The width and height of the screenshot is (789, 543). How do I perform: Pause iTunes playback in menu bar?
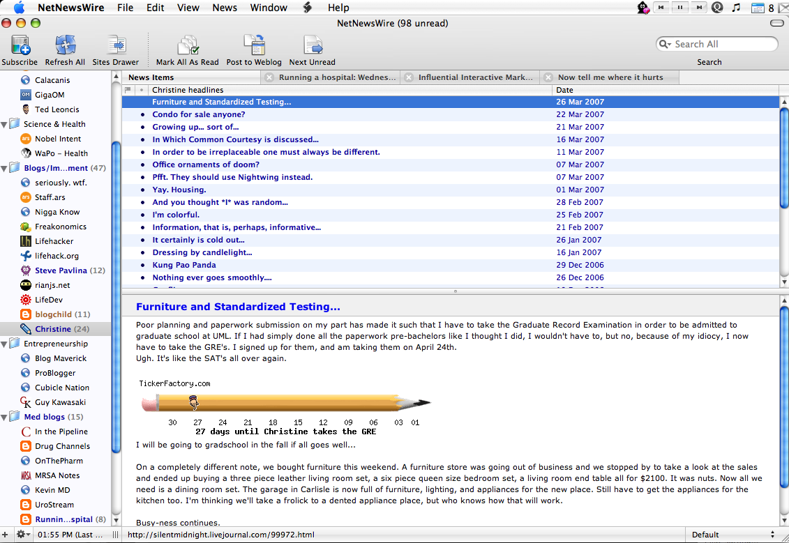tap(680, 8)
